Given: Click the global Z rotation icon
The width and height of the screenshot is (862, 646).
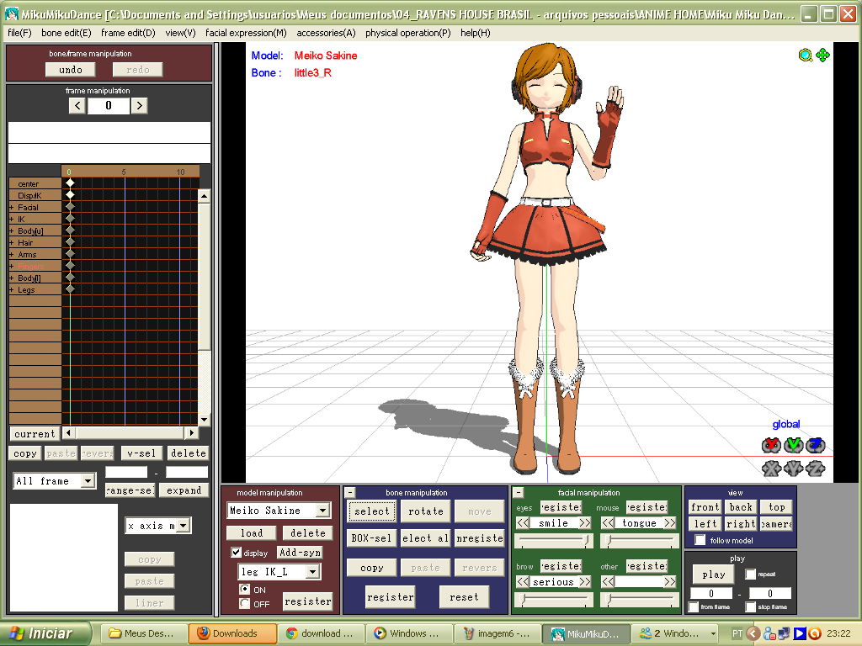Looking at the screenshot, I should coord(815,445).
